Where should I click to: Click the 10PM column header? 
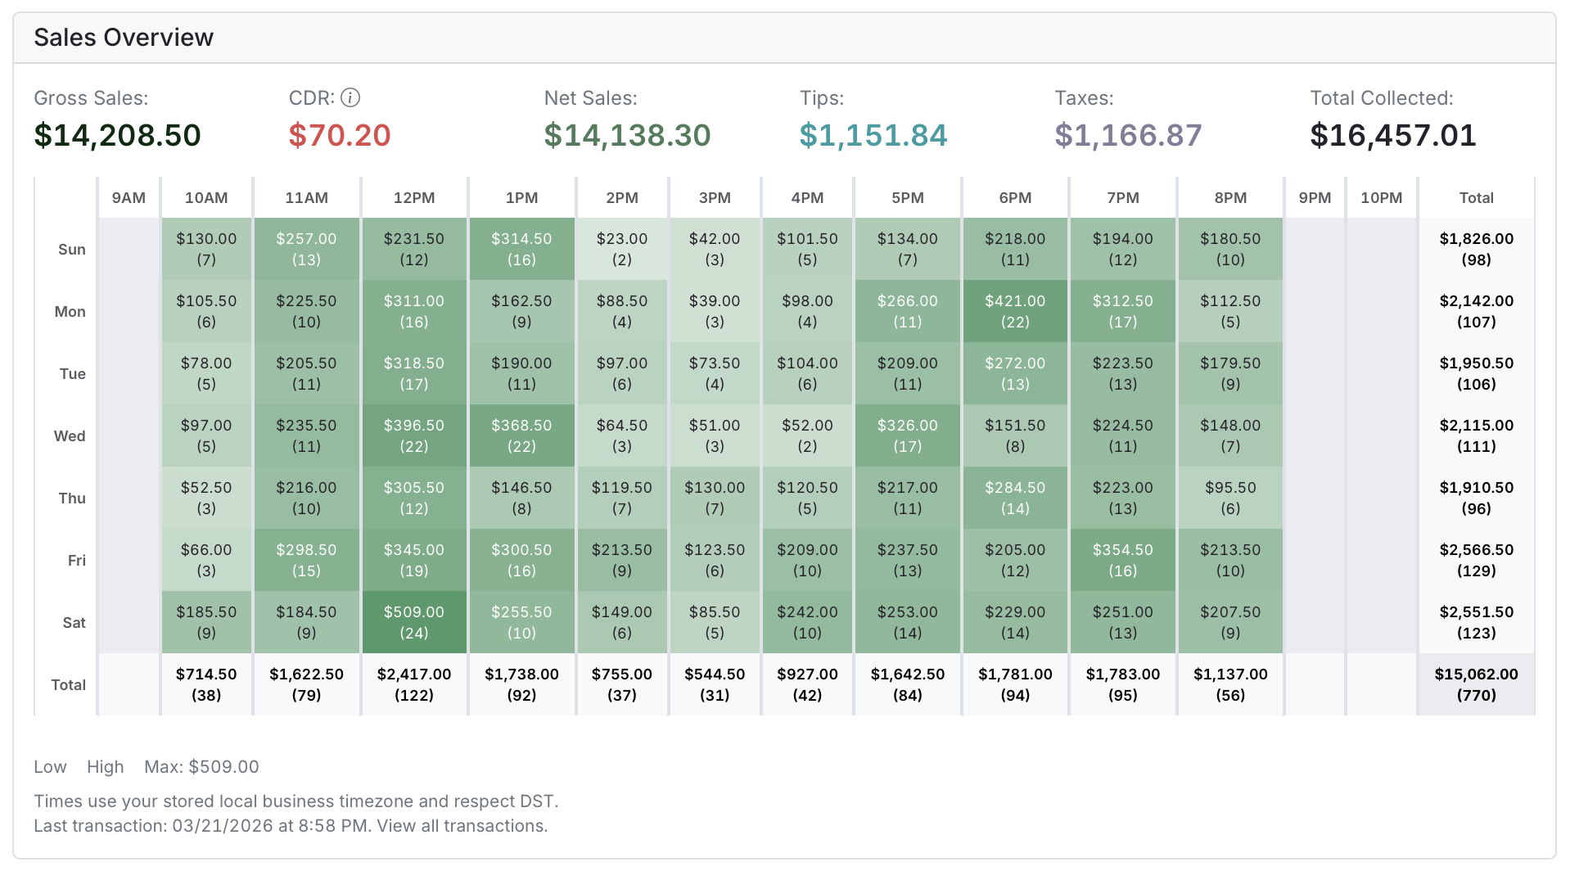click(1381, 198)
